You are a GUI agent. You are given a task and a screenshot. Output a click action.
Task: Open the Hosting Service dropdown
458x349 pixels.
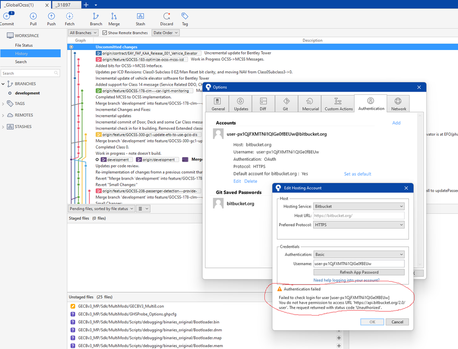359,207
